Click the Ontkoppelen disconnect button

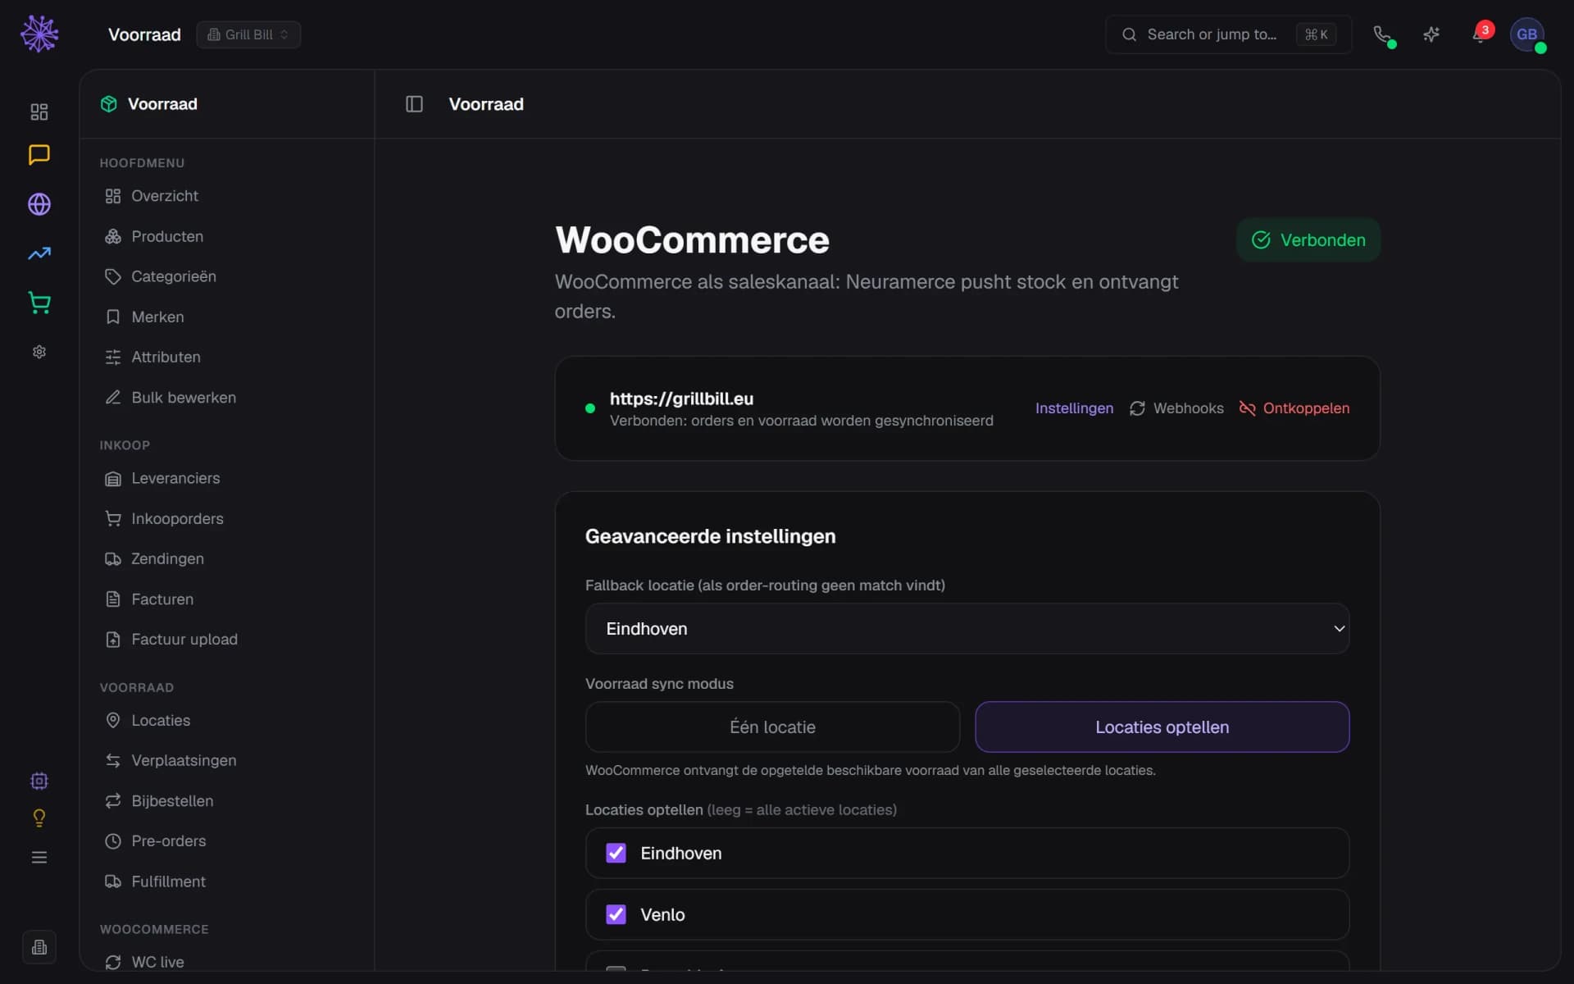tap(1294, 408)
